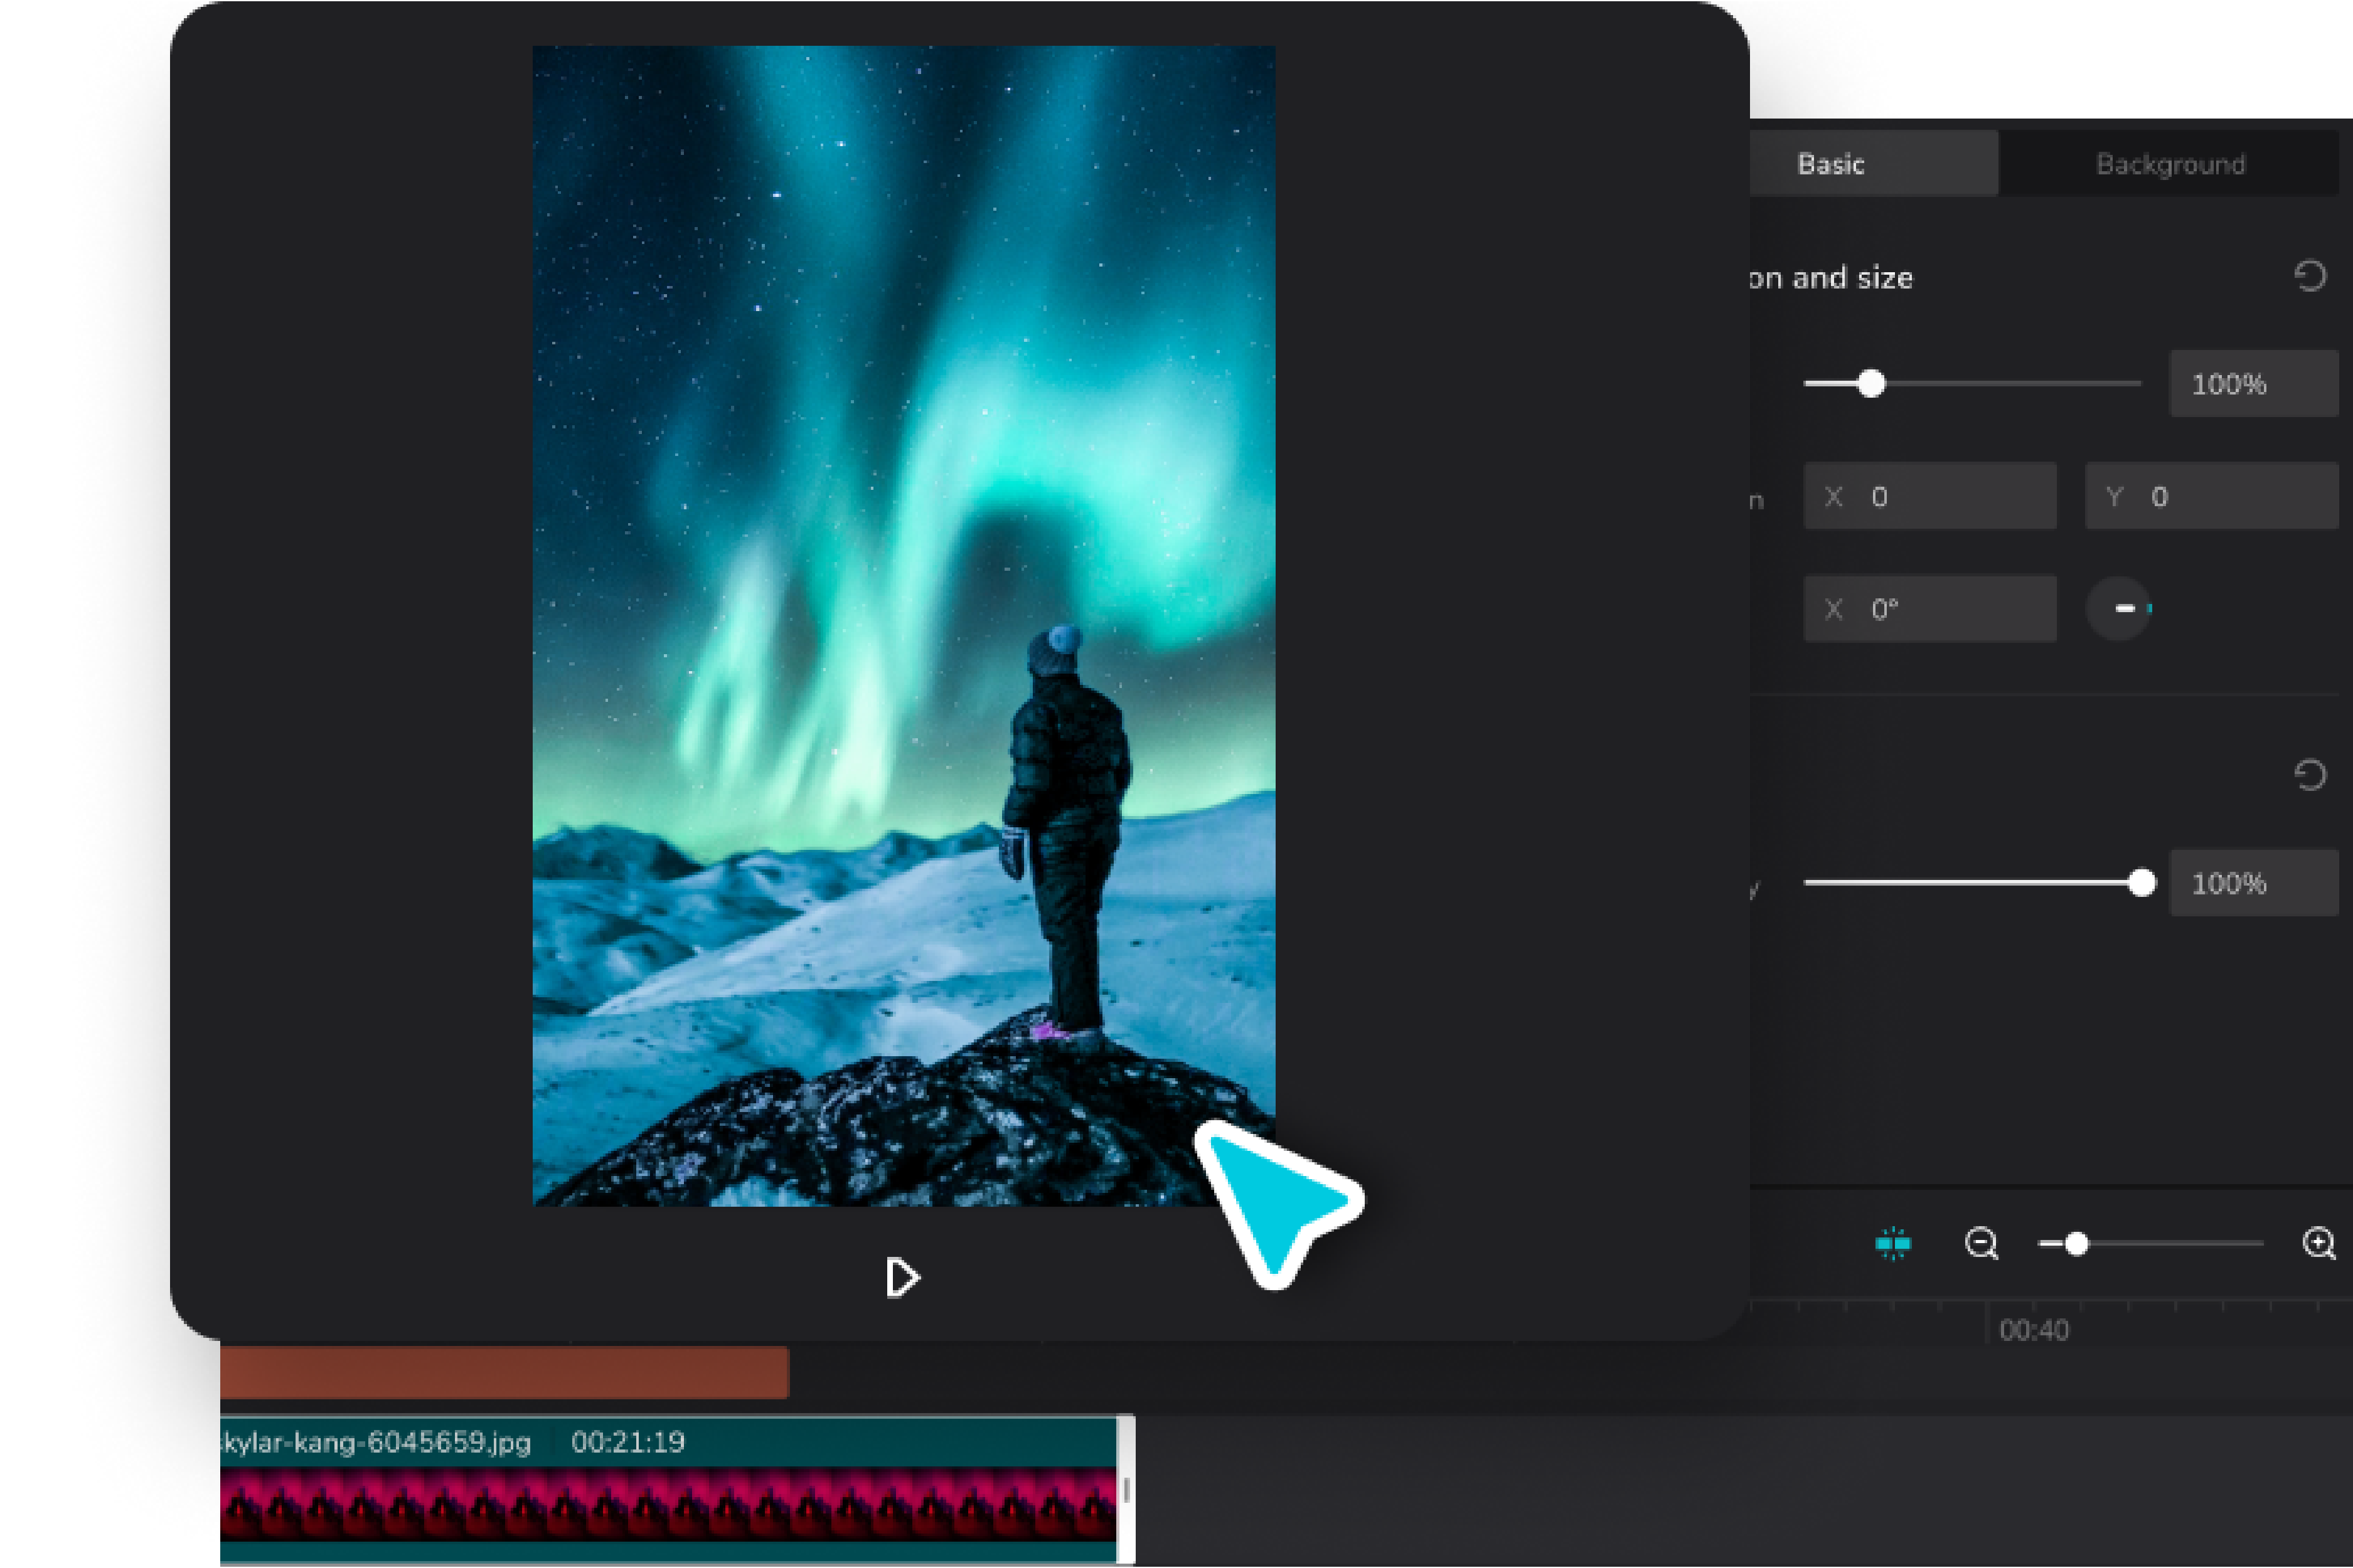Image resolution: width=2353 pixels, height=1568 pixels.
Task: Zoom out the timeline with the magnifier icon
Action: click(1983, 1243)
